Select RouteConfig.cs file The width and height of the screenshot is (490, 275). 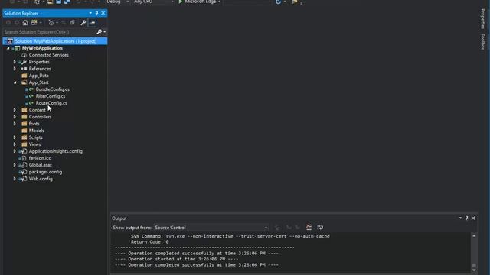(51, 103)
